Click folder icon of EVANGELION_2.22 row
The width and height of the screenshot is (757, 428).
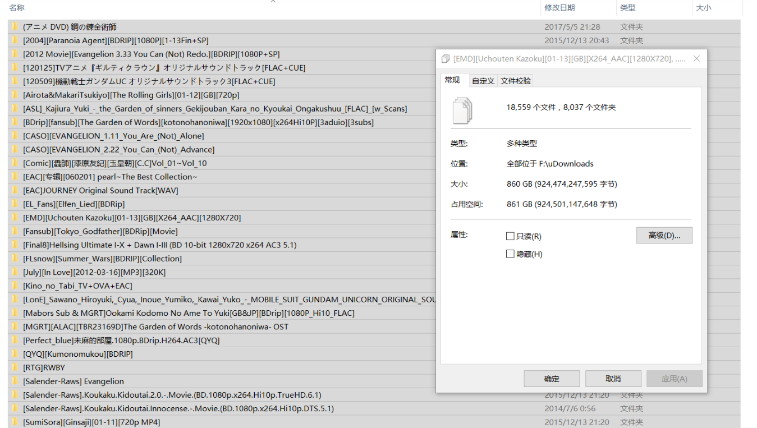15,150
